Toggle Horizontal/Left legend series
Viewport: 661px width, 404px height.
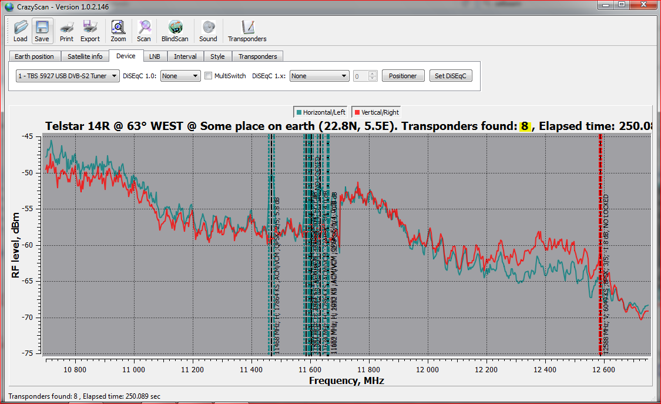[x=321, y=112]
